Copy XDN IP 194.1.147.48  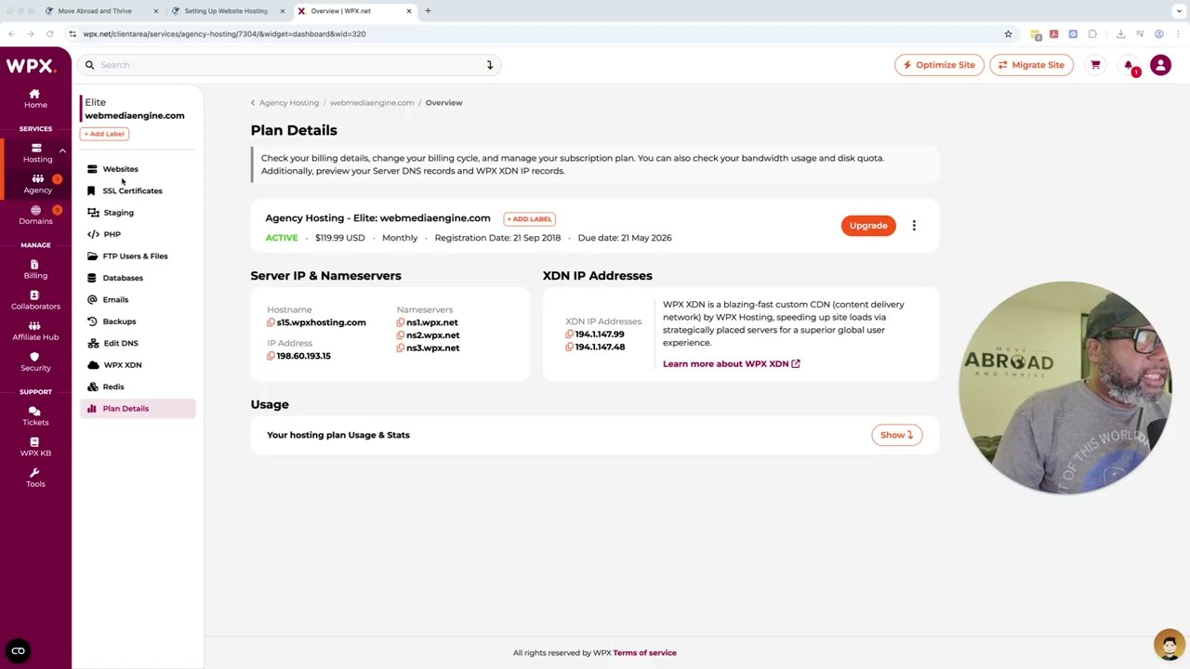click(x=570, y=347)
